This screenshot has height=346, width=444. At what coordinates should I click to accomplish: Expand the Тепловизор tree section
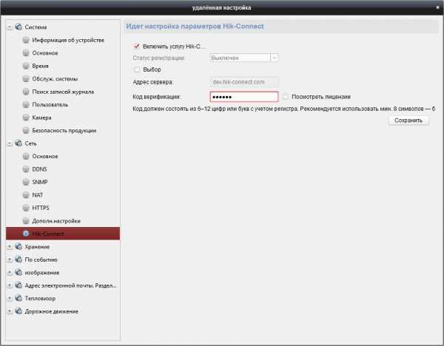[9, 299]
